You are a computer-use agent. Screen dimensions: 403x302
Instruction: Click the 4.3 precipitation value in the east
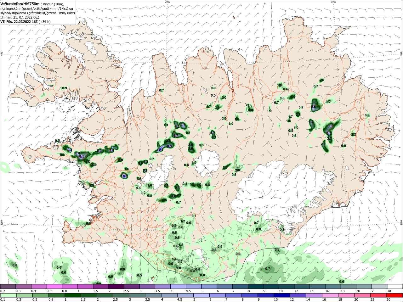click(x=311, y=121)
